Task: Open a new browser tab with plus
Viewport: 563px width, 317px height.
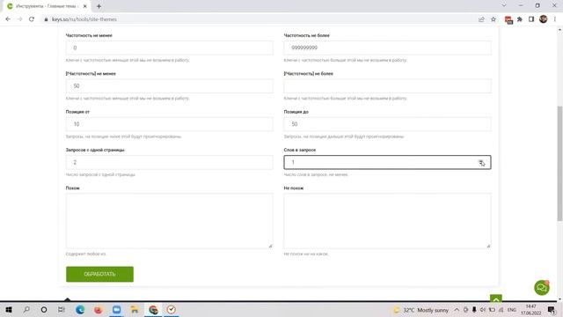Action: click(x=99, y=6)
